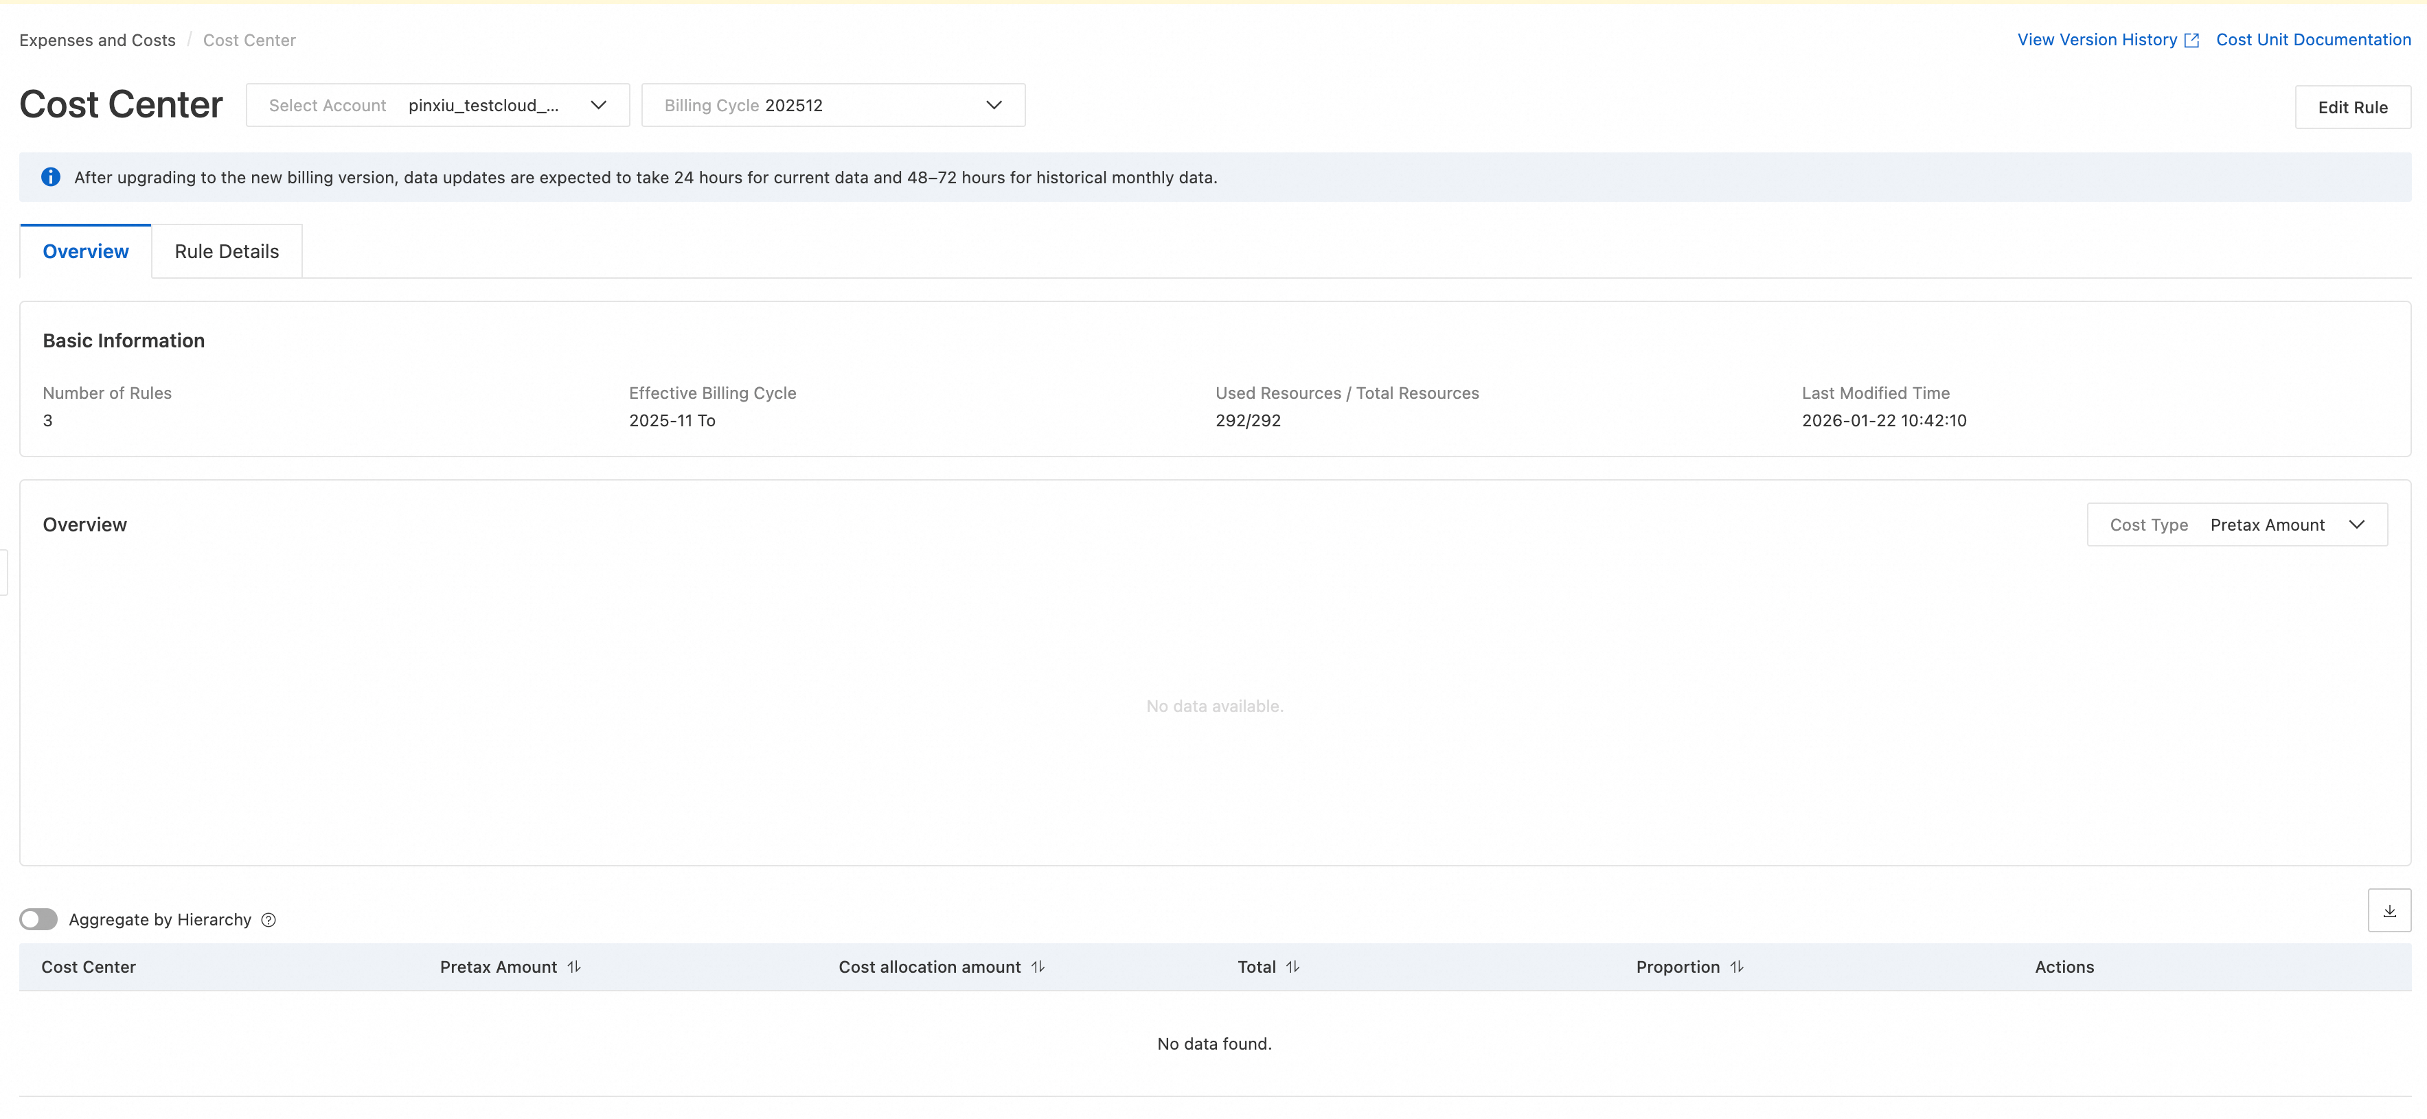Select the Overview tab
2427x1119 pixels.
coord(86,251)
